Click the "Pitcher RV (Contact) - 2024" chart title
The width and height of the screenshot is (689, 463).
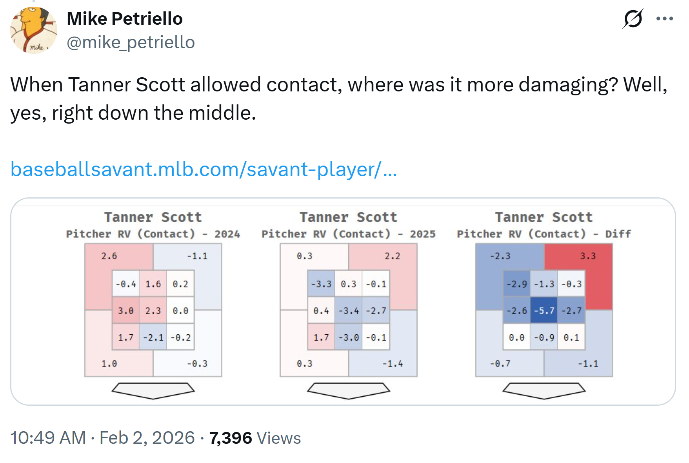coord(153,234)
